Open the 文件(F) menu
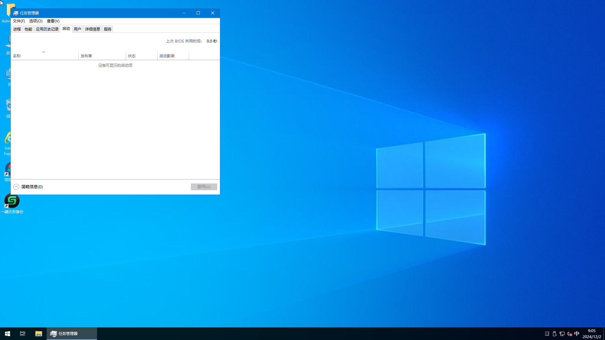The width and height of the screenshot is (605, 340). coord(19,21)
